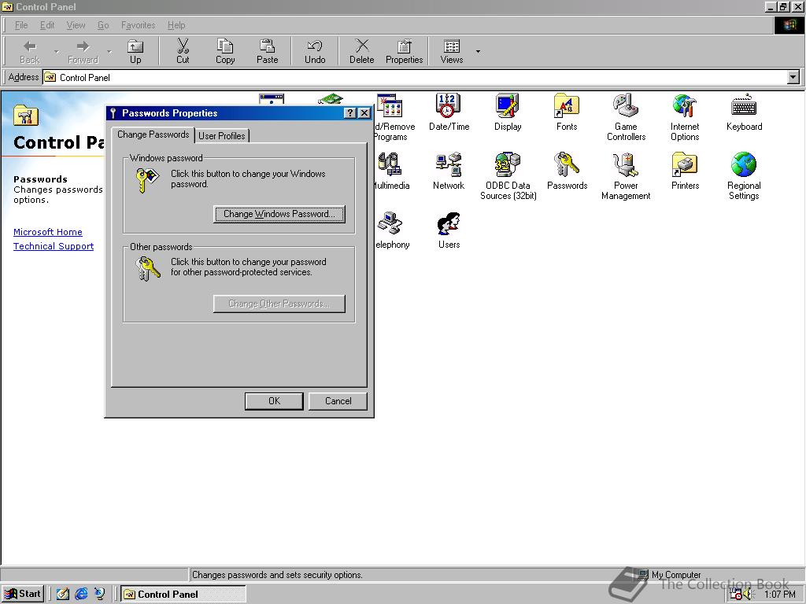Expand the Views dropdown arrow
This screenshot has width=806, height=604.
click(x=478, y=52)
